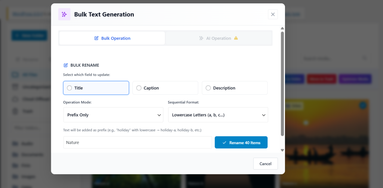Click the prefix text field containing Nature
Screen dimensions: 383x188
point(137,142)
